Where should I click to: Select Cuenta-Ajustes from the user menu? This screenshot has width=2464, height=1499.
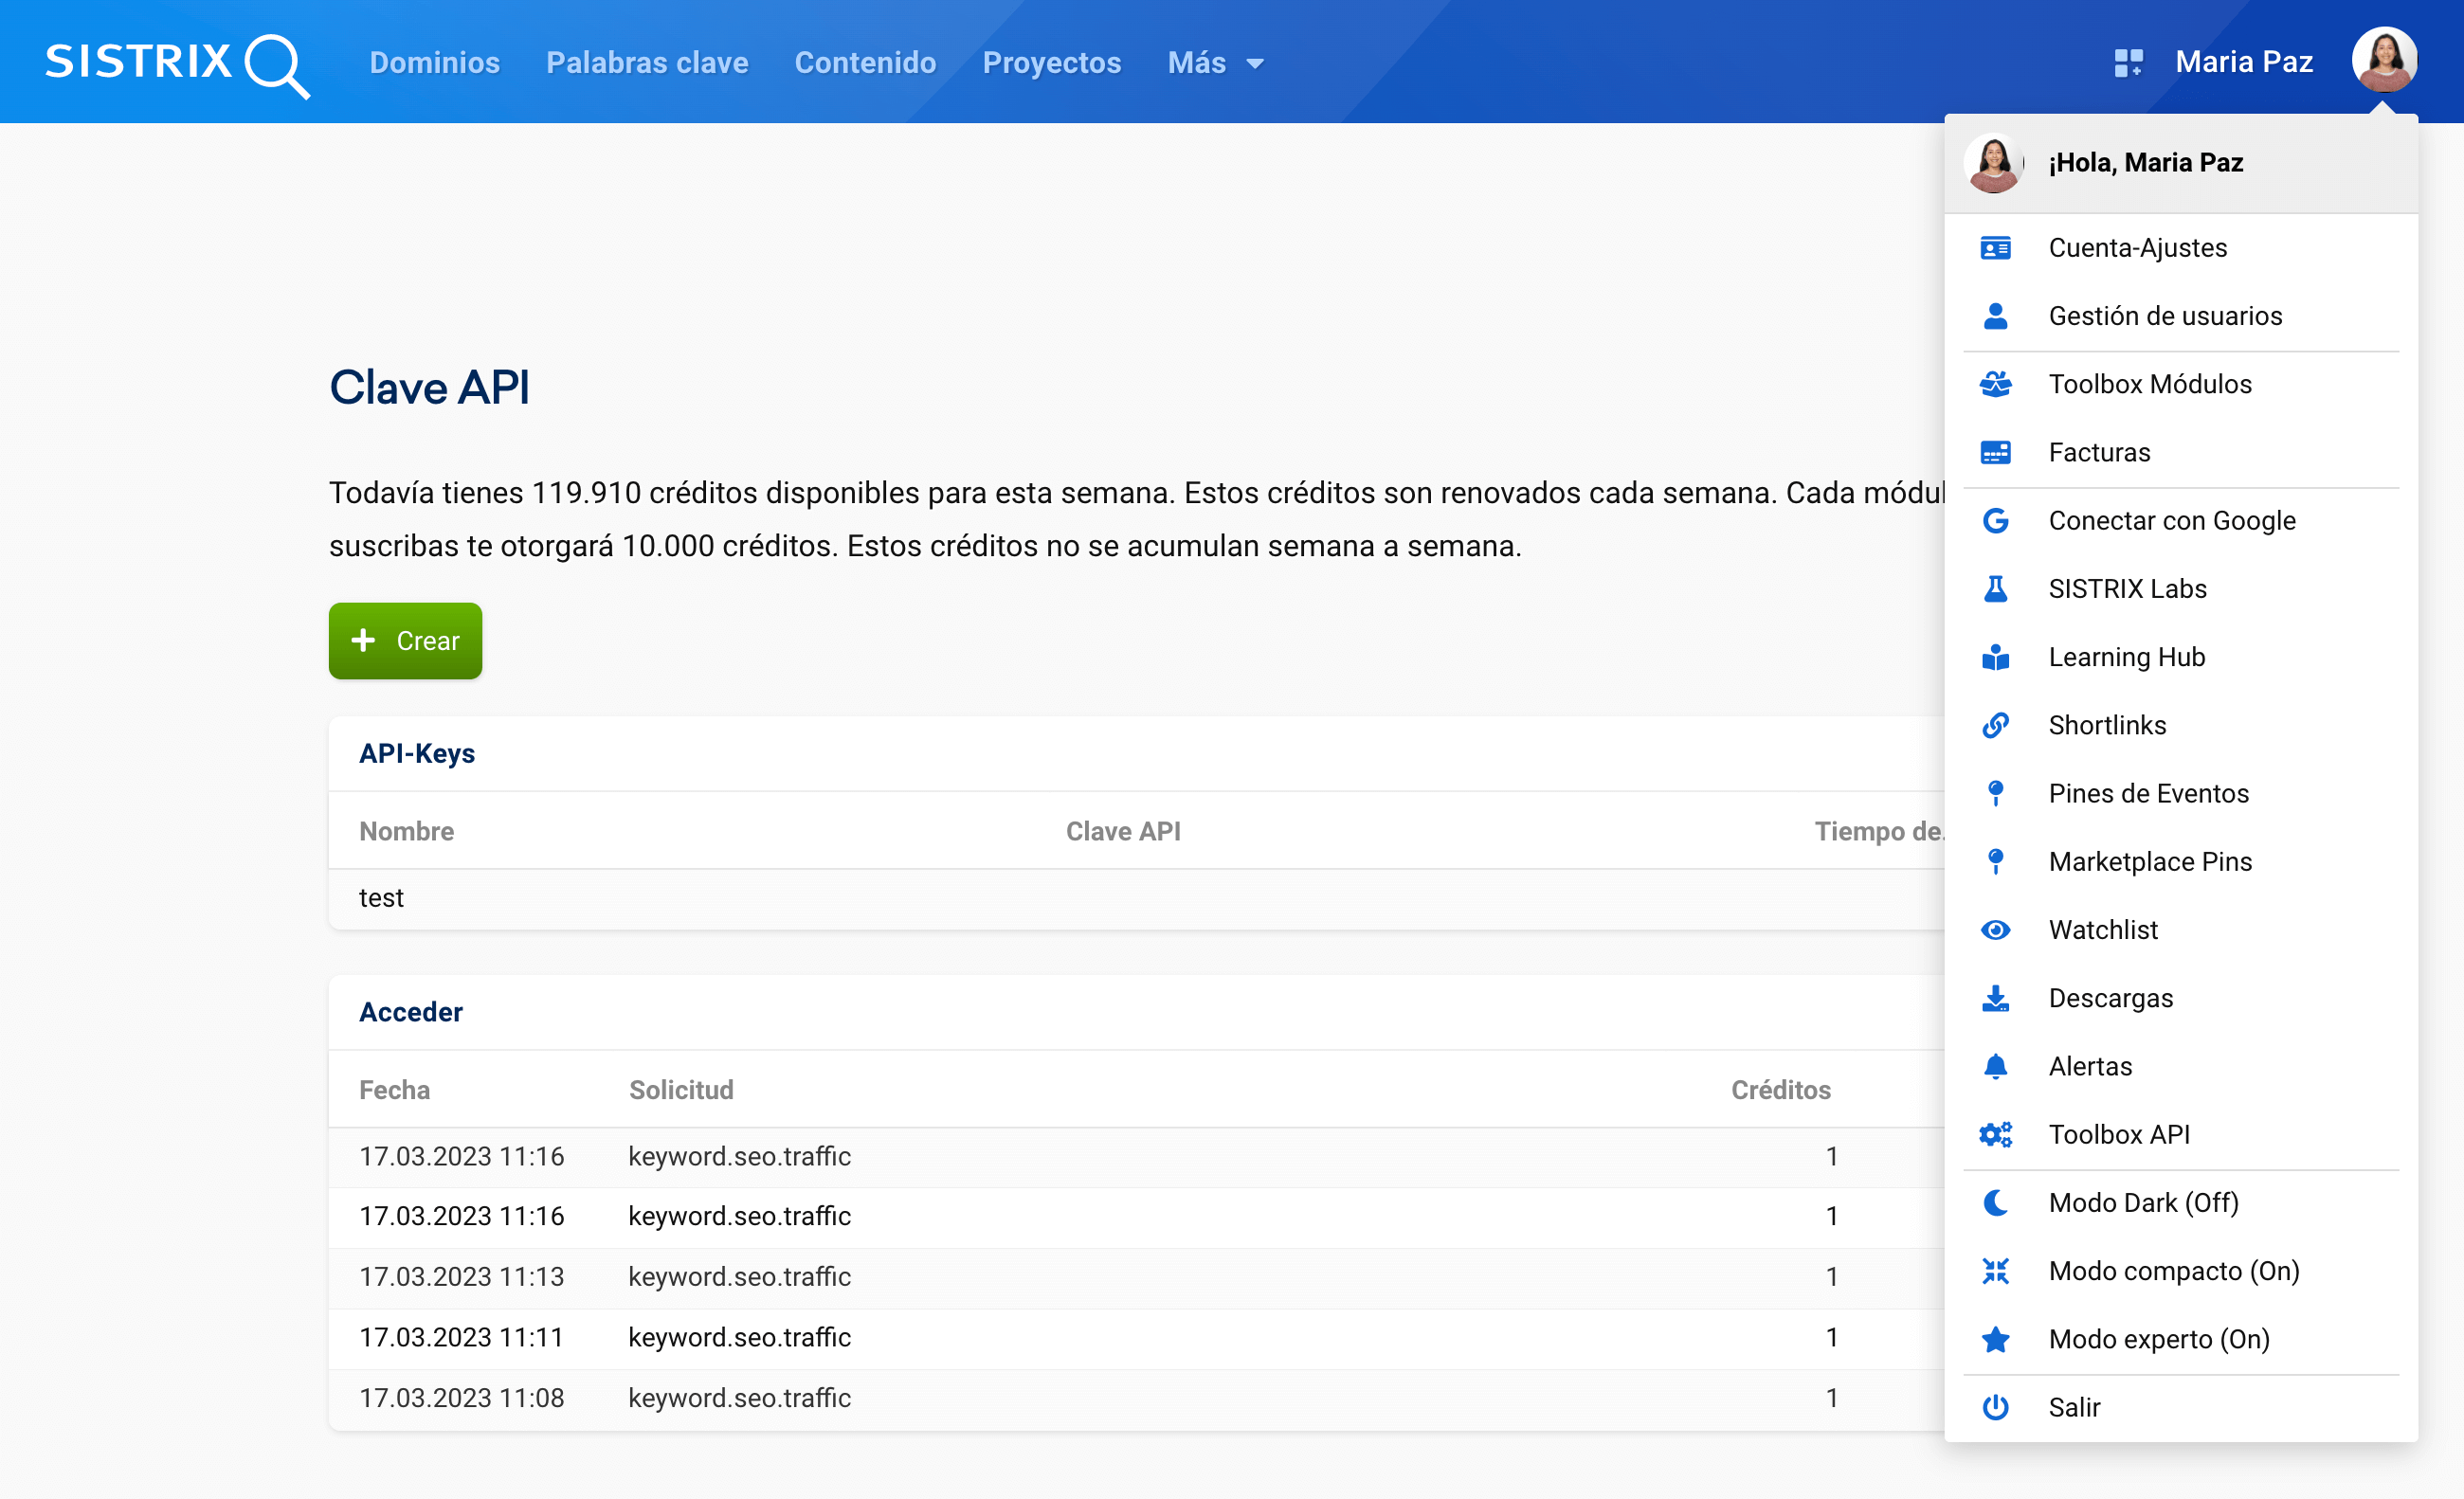click(x=2137, y=248)
